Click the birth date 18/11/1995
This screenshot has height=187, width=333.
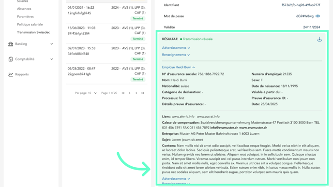click(289, 86)
